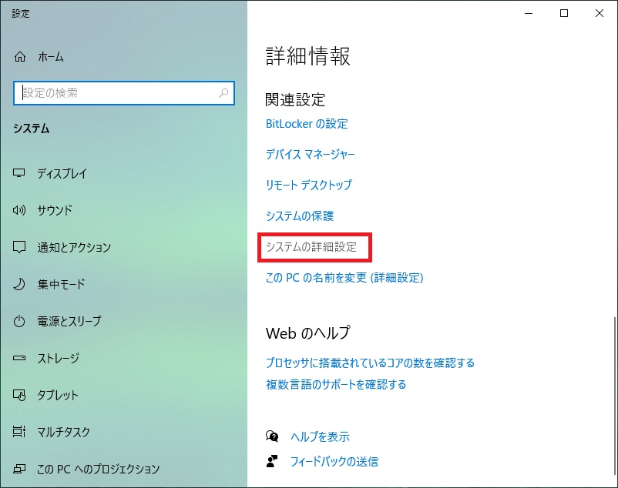The height and width of the screenshot is (488, 618).
Task: Click the search magnifier icon
Action: click(x=223, y=93)
